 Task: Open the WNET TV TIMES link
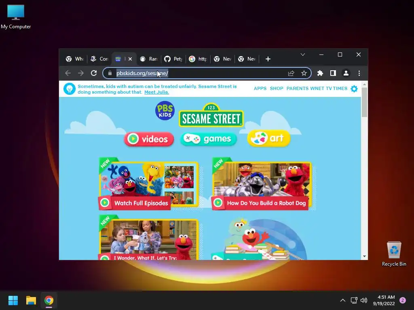(x=329, y=88)
